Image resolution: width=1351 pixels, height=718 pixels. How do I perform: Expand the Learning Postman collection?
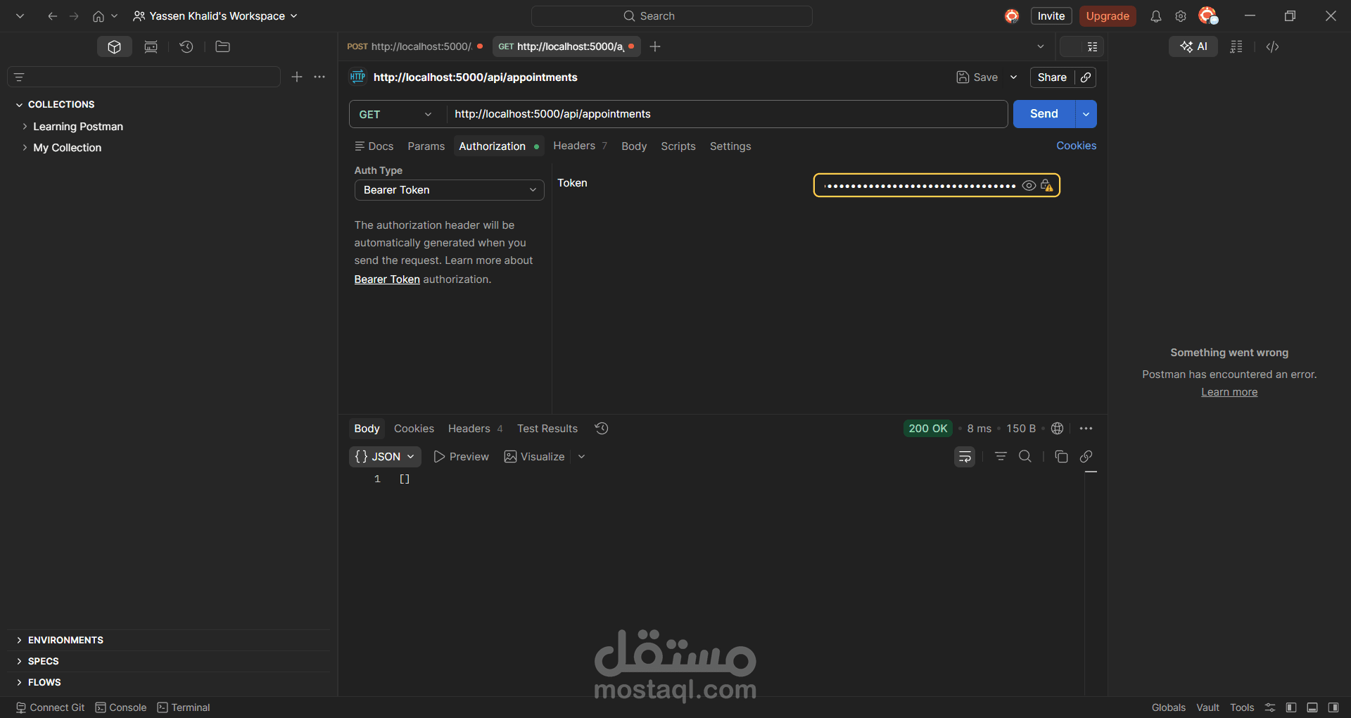point(25,127)
